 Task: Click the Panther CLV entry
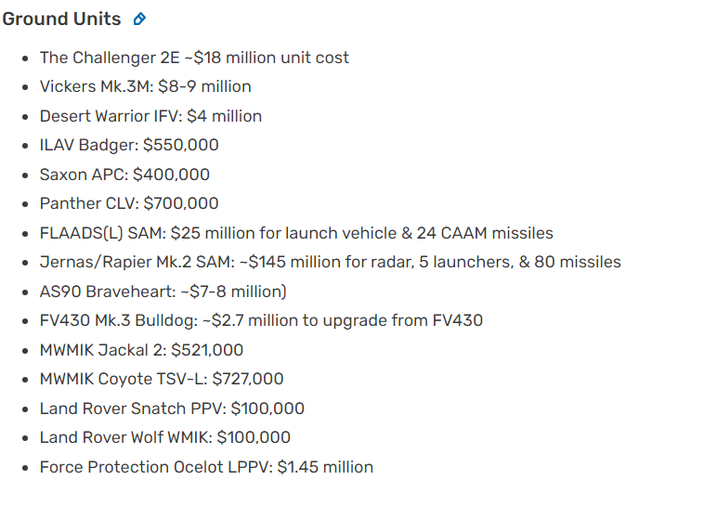click(129, 203)
